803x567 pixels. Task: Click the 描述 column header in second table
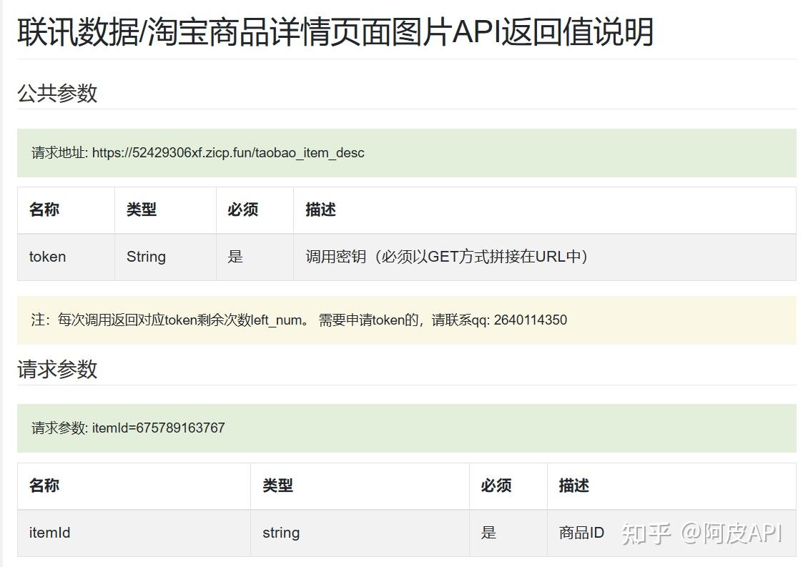point(574,485)
